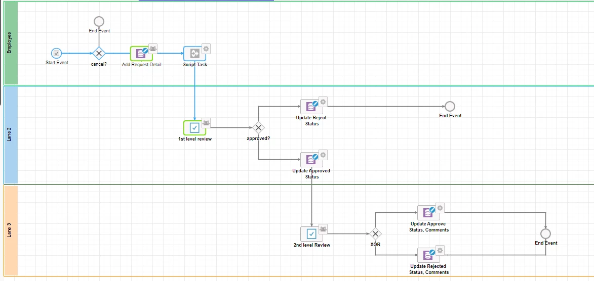Select the 1st level review task

point(195,128)
